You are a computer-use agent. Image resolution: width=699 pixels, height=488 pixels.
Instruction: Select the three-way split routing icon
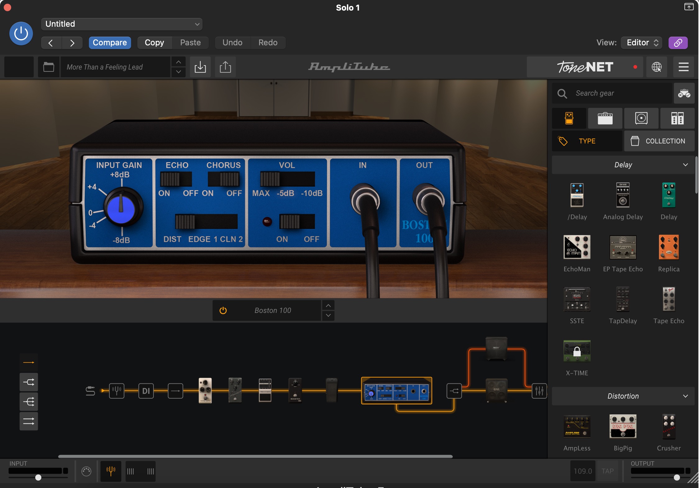[x=29, y=402]
